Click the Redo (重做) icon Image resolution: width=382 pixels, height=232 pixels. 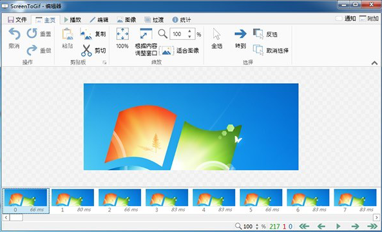tap(32, 50)
